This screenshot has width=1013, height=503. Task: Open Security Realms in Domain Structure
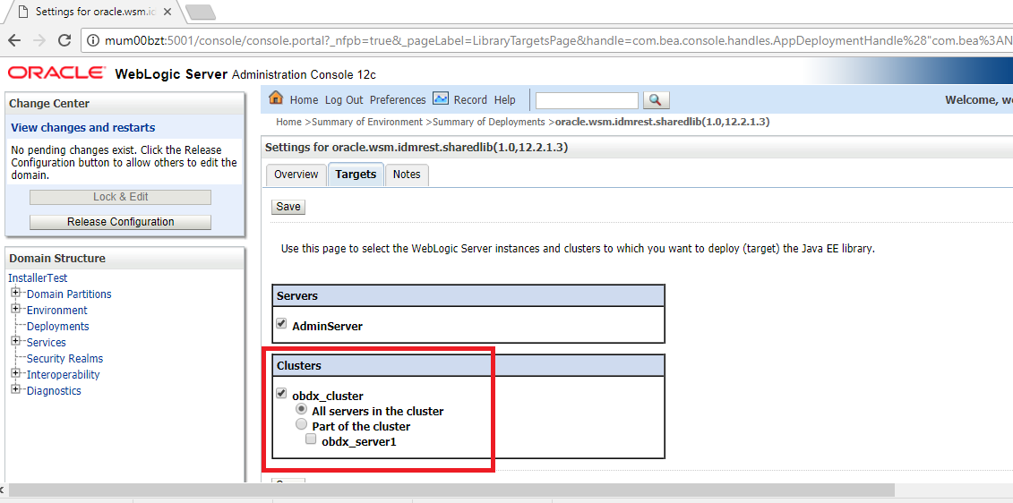(x=64, y=359)
